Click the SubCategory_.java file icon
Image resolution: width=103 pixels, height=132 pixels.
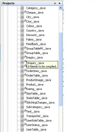(x=22, y=107)
